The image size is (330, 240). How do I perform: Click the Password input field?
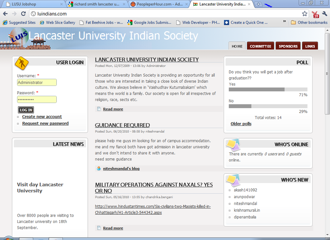tap(37, 100)
